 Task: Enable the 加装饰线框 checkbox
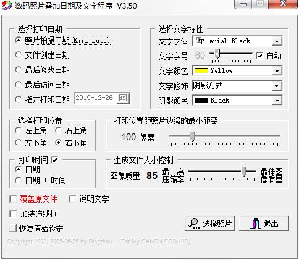click(13, 214)
